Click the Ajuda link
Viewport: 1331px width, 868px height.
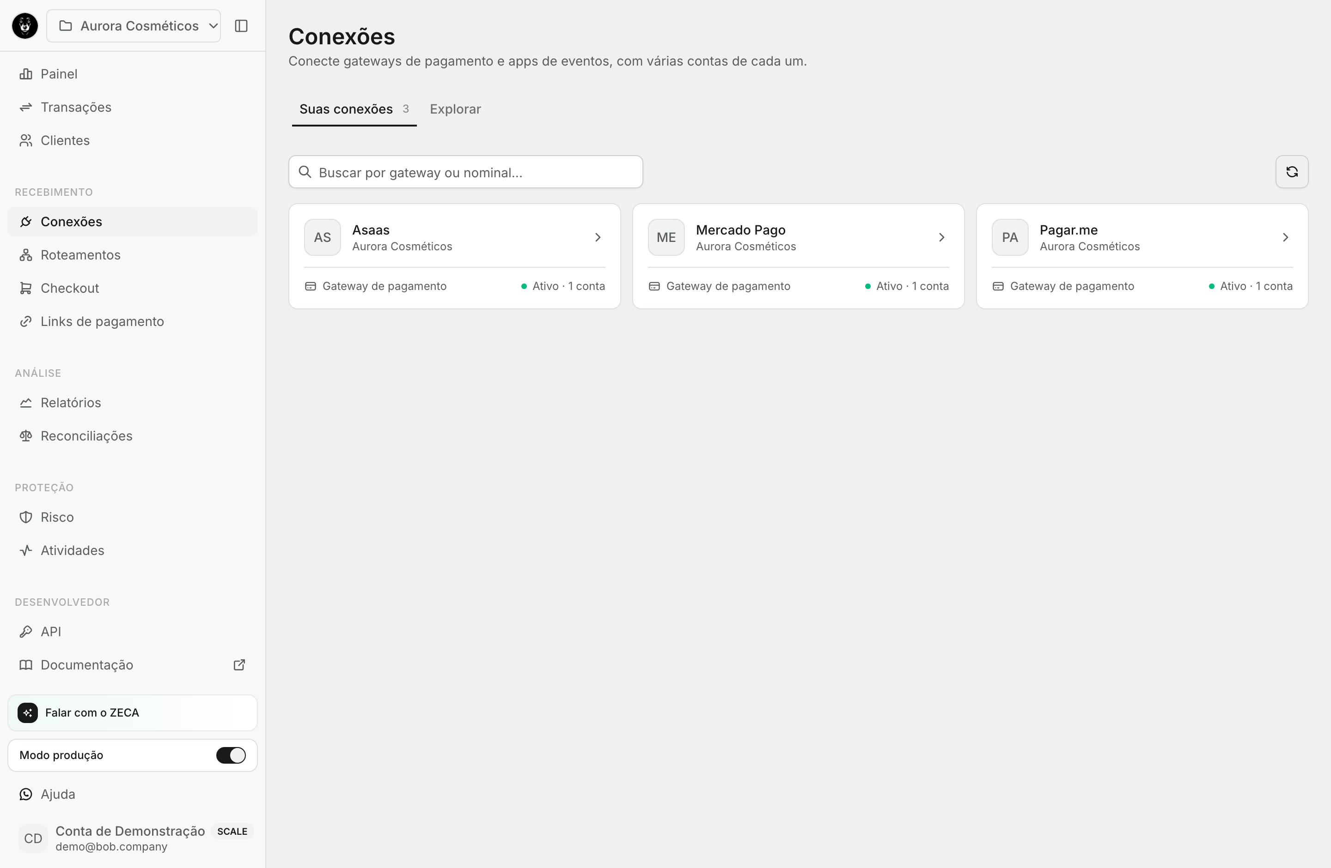coord(133,794)
